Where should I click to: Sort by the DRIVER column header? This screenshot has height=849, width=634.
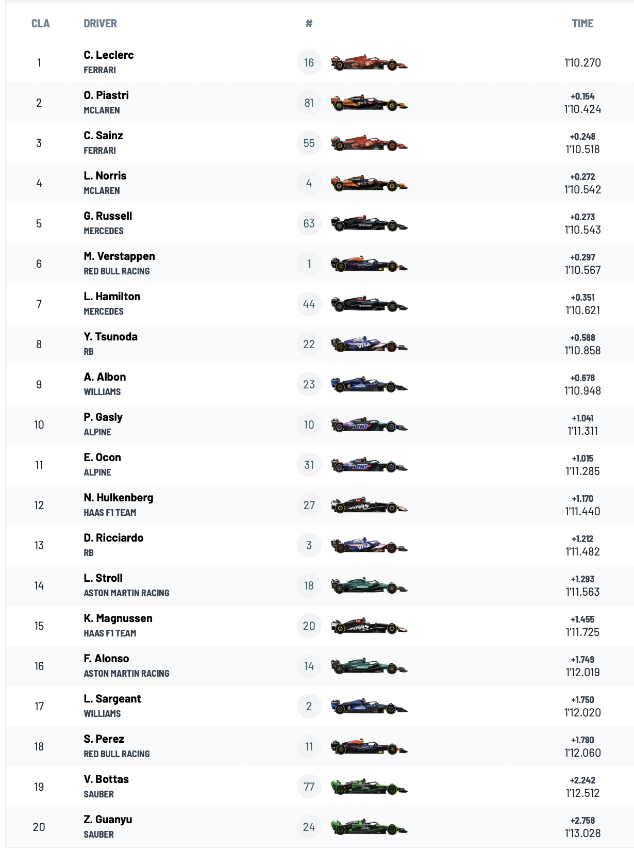(x=100, y=23)
